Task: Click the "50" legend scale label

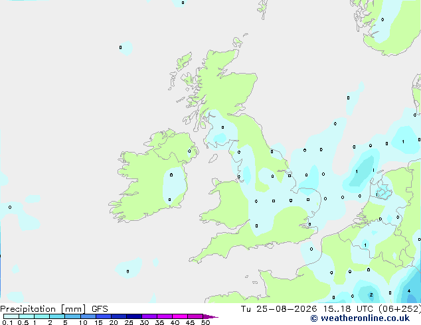Action: click(x=205, y=322)
